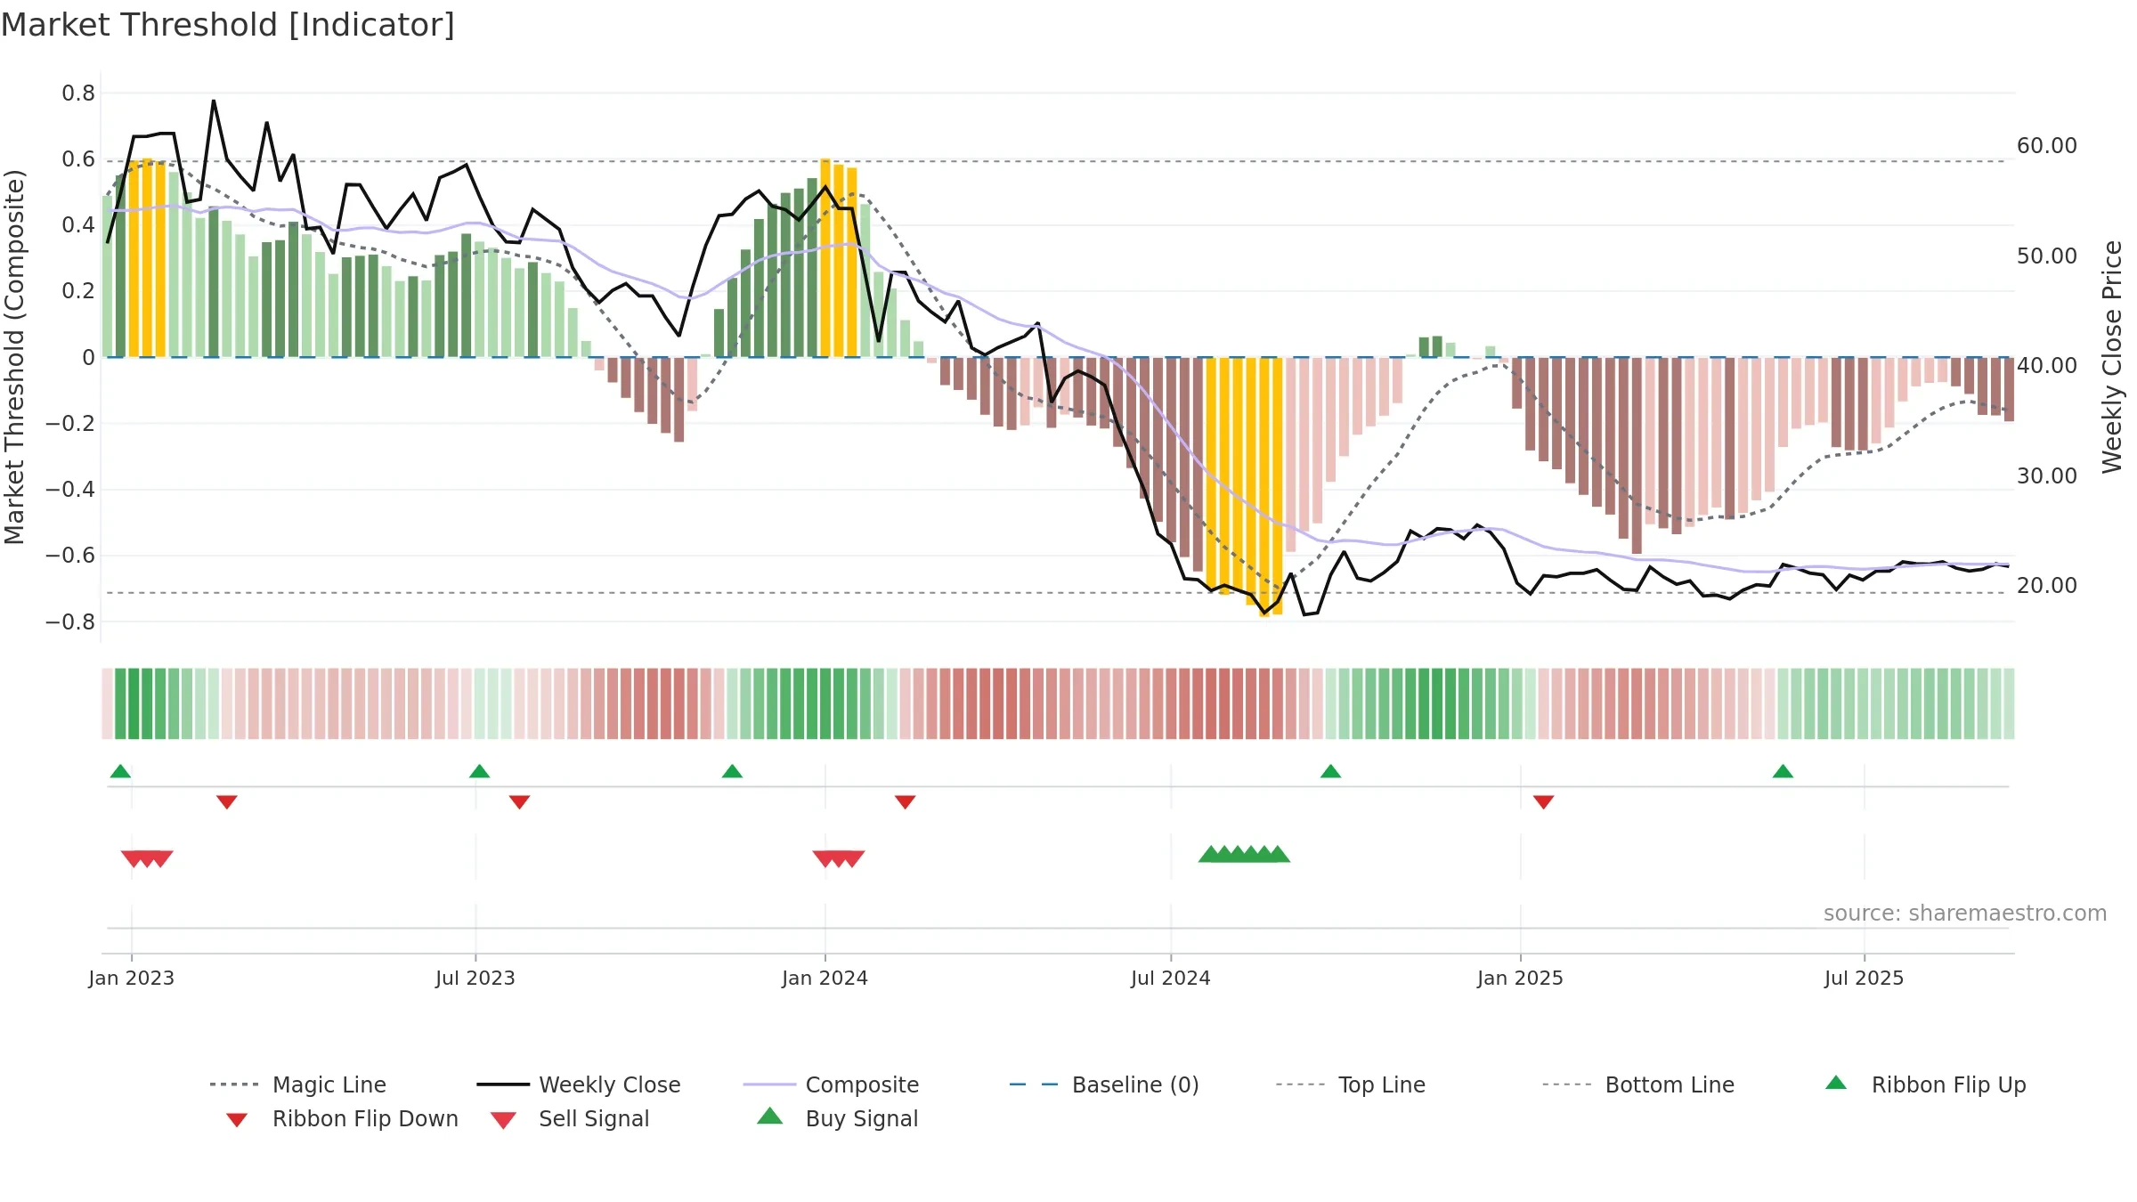Click the 40.00 price axis label
Viewport: 2137px width, 1202px height.
click(x=2047, y=366)
